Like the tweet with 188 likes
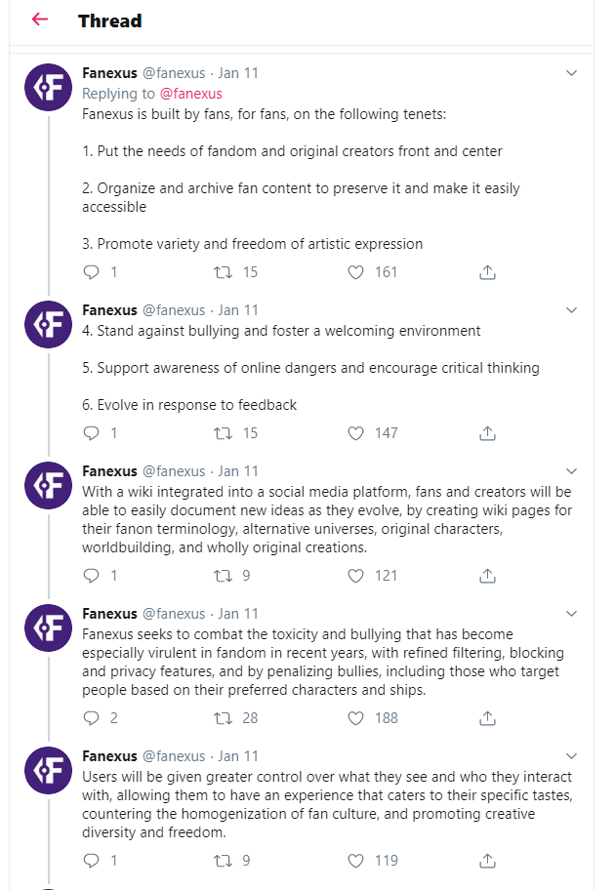 355,718
